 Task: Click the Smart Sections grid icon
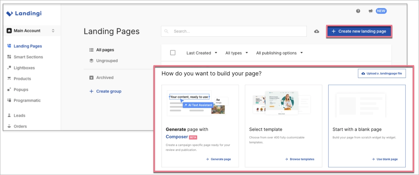tap(9, 57)
